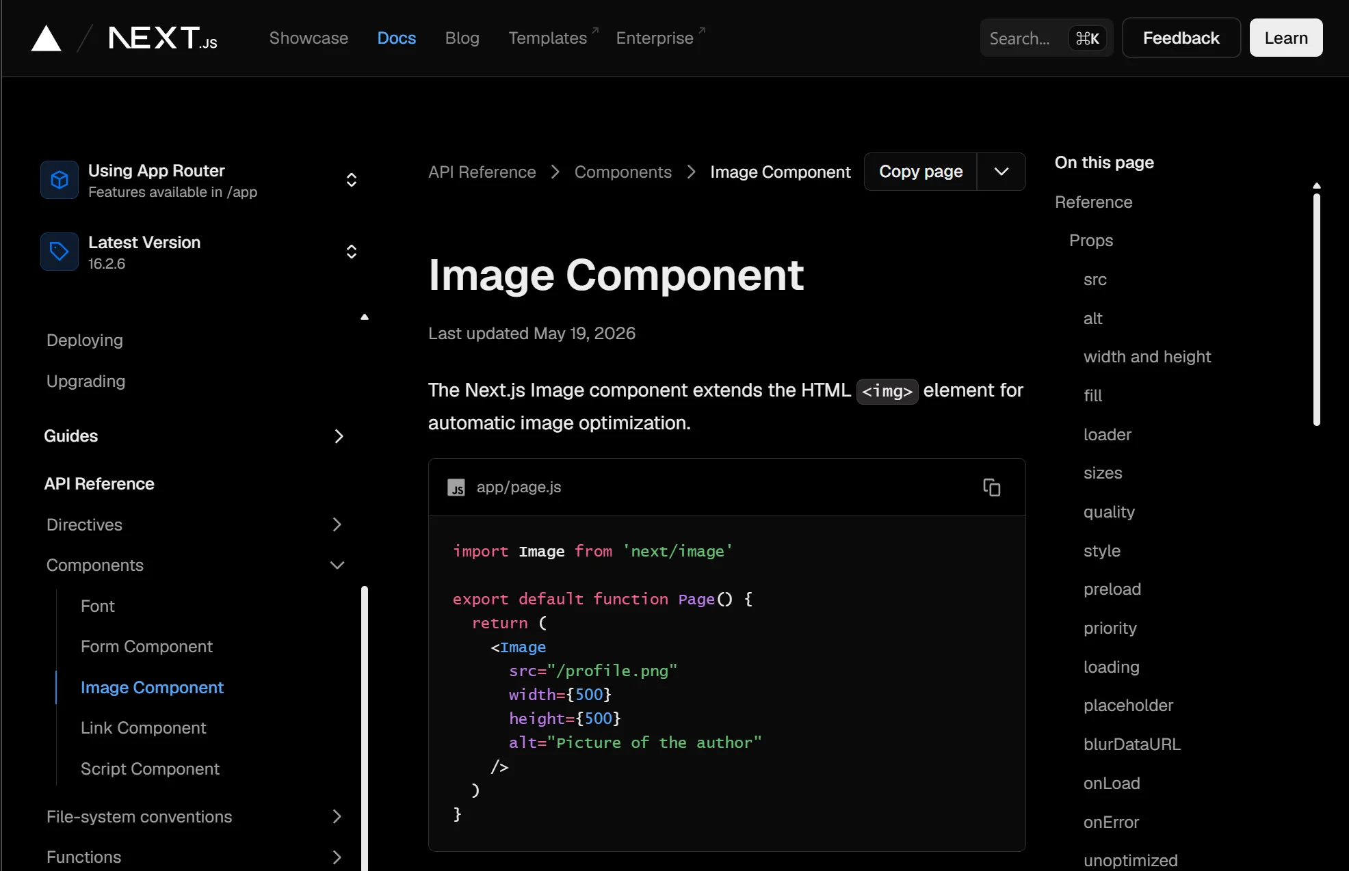
Task: Click the sidebar scroll-up arrow
Action: (x=365, y=317)
